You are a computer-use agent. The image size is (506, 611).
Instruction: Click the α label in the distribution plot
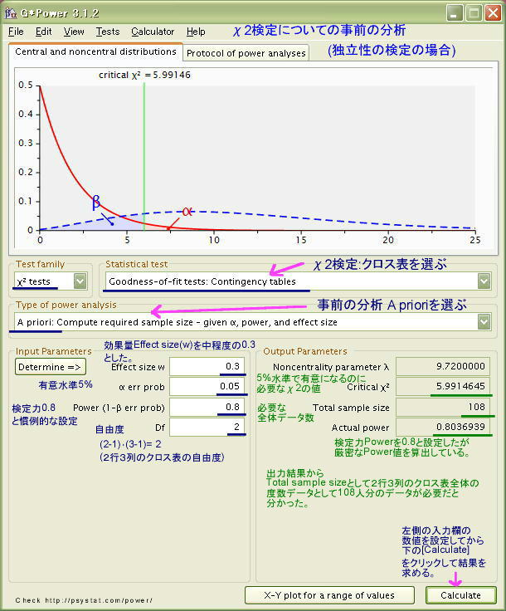tap(187, 211)
